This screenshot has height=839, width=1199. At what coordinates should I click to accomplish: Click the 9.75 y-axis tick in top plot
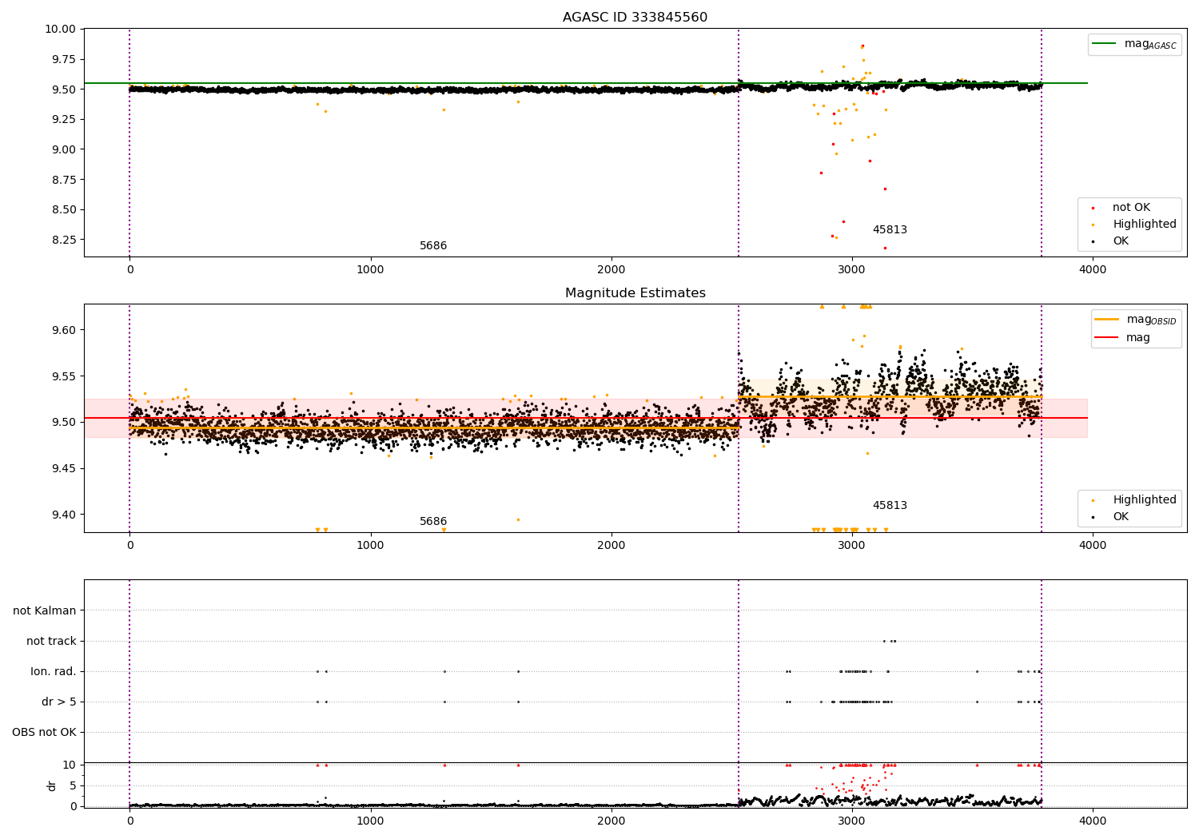coord(63,60)
